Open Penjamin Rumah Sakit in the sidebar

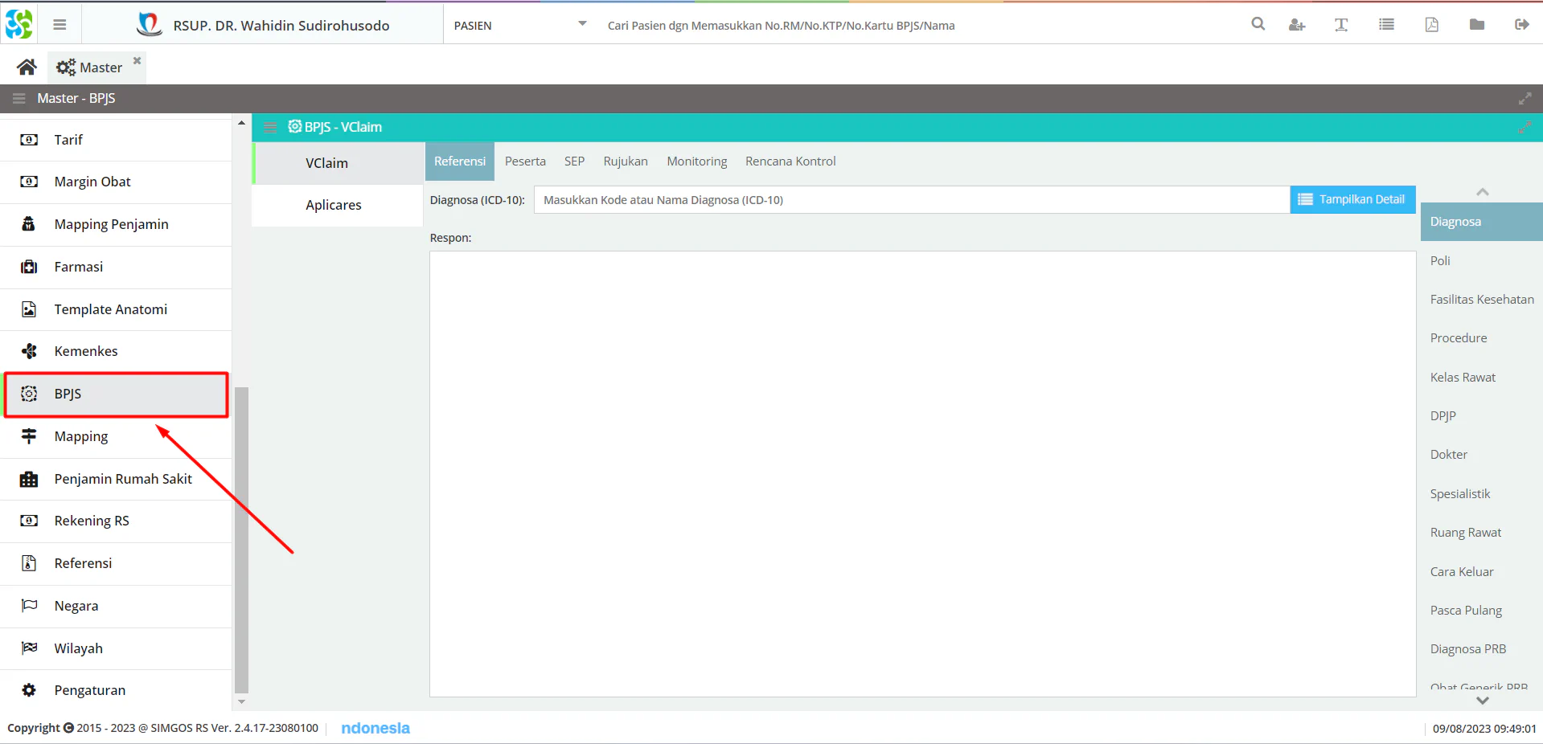(x=116, y=479)
